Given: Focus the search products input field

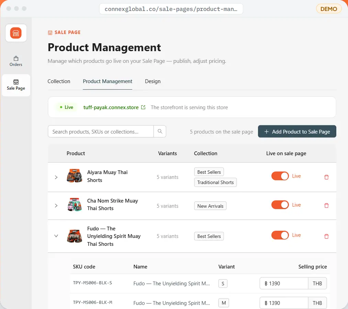Looking at the screenshot, I should coord(101,131).
